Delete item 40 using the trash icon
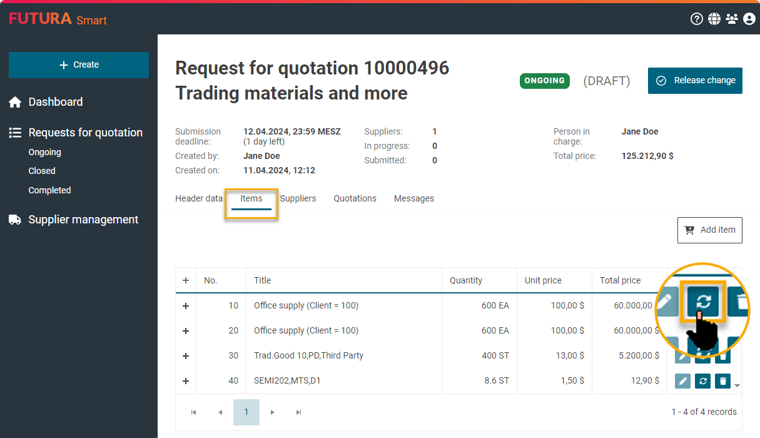This screenshot has height=438, width=760. [722, 380]
